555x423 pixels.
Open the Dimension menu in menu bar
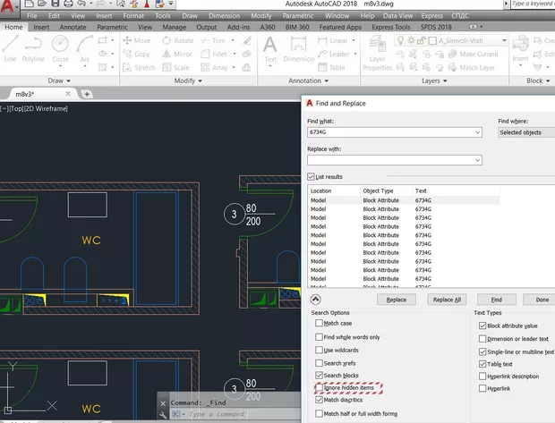[224, 16]
